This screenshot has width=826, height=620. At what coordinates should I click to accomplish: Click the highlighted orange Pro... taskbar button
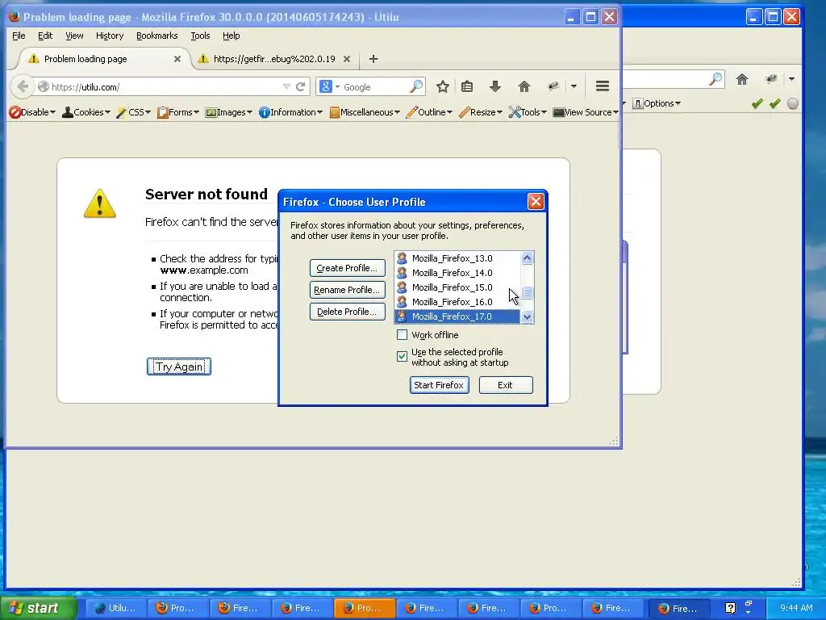pyautogui.click(x=365, y=608)
